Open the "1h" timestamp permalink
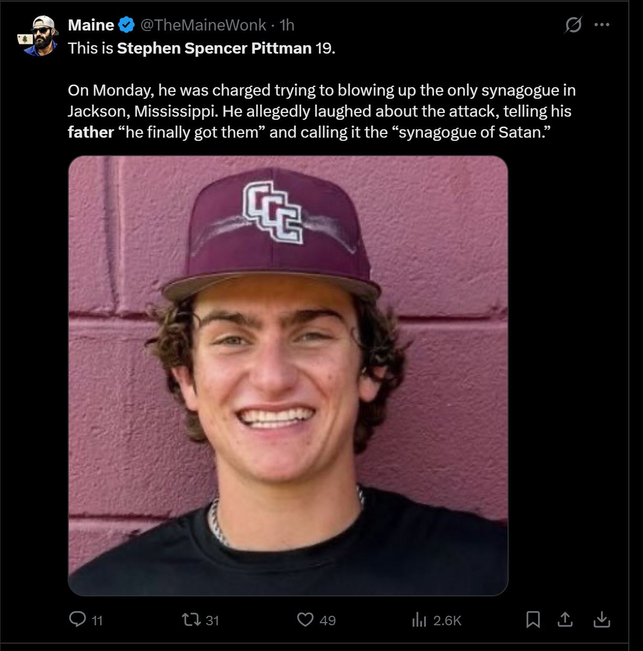643x651 pixels. point(287,25)
